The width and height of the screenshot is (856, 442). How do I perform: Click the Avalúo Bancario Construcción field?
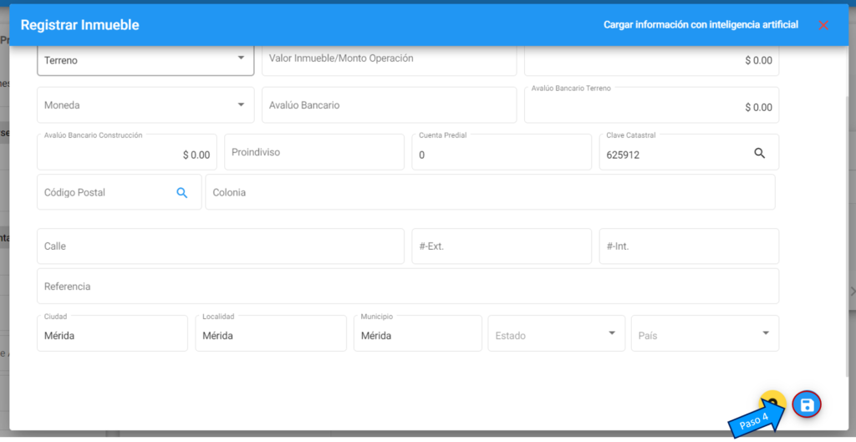tap(127, 152)
